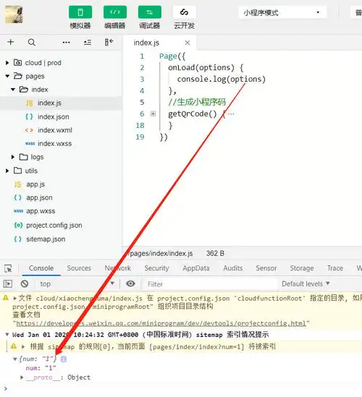Open index.wxml in the file tree
The height and width of the screenshot is (397, 362).
click(55, 130)
